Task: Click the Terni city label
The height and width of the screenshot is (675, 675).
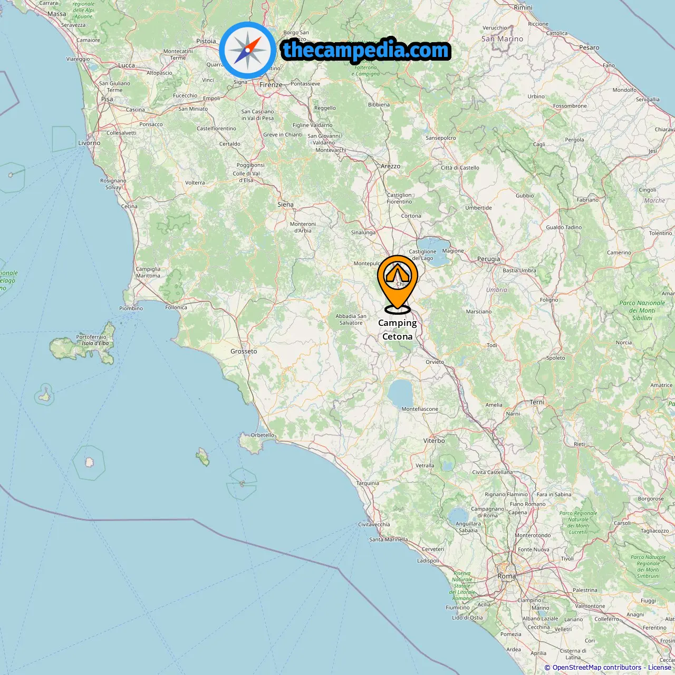Action: [537, 402]
